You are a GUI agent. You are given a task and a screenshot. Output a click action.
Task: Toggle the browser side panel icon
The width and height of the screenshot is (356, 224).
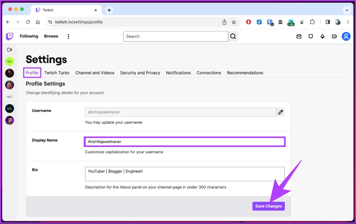[328, 22]
